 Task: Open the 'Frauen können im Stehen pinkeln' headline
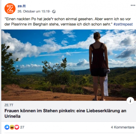point(65,113)
